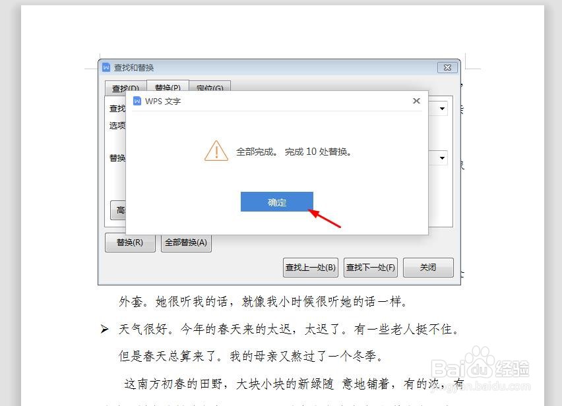This screenshot has width=562, height=406.
Task: Confirm the message with the 确定 button
Action: tap(276, 202)
